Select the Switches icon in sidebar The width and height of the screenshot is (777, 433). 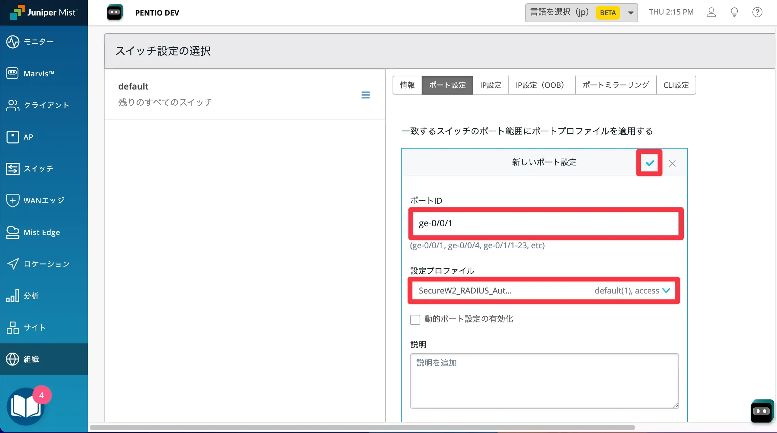point(13,169)
